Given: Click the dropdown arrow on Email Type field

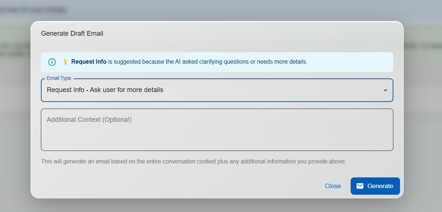Looking at the screenshot, I should 385,90.
